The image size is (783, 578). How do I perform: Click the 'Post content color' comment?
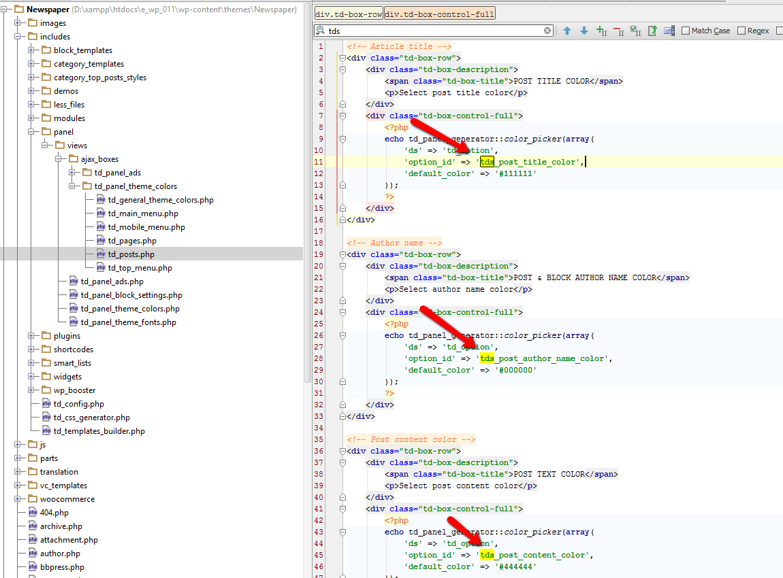[411, 439]
